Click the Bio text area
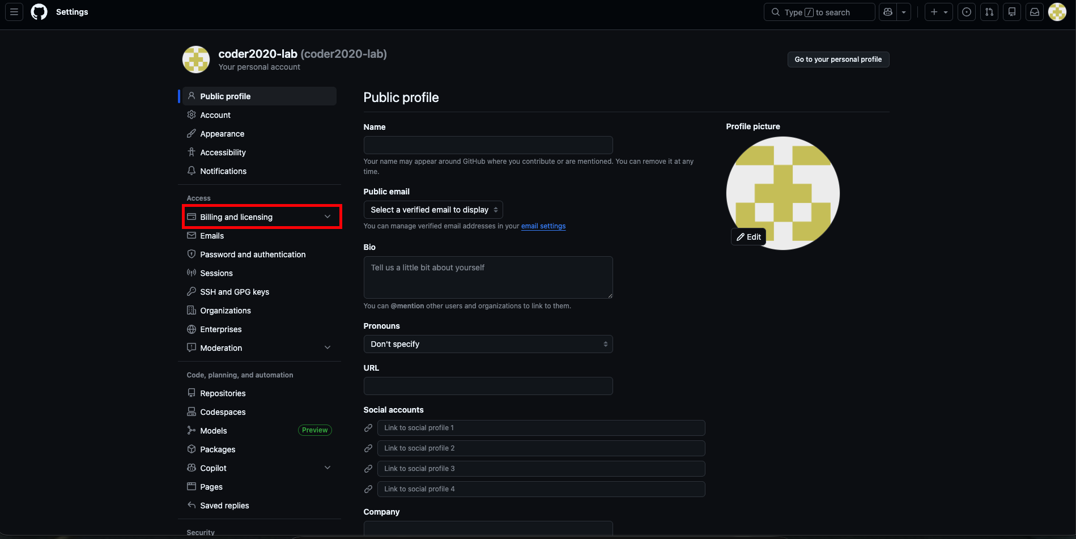The image size is (1076, 539). [488, 277]
